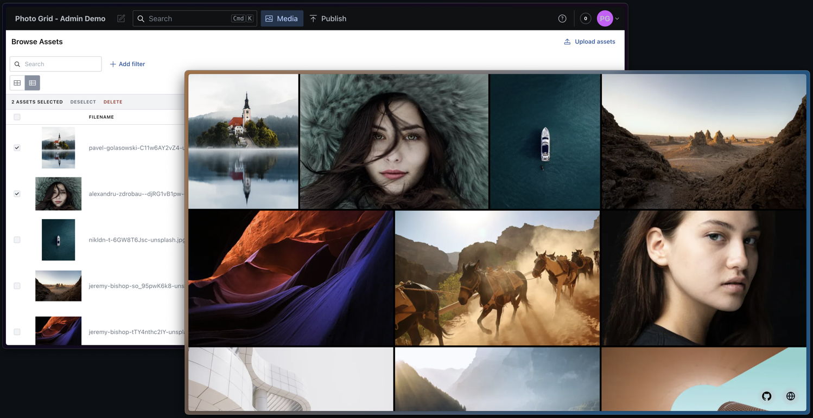Click 2 ASSETS SELECTED label
The image size is (813, 418).
(37, 102)
